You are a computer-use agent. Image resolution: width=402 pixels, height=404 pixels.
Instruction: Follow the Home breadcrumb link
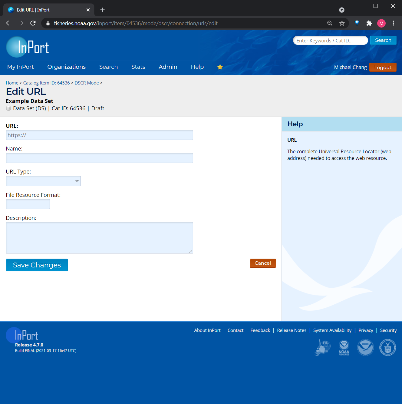point(12,83)
